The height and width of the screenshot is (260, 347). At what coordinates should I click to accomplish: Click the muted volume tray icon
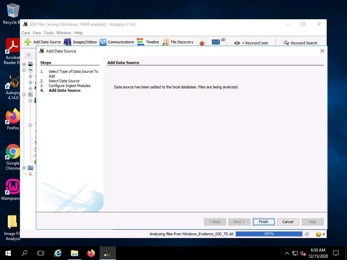(x=303, y=253)
